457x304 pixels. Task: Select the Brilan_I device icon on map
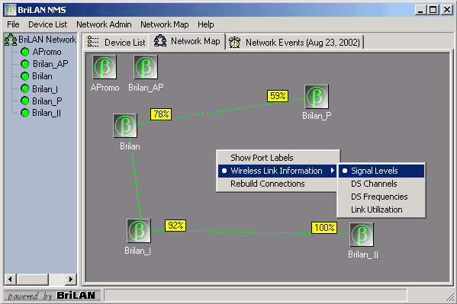coord(139,231)
